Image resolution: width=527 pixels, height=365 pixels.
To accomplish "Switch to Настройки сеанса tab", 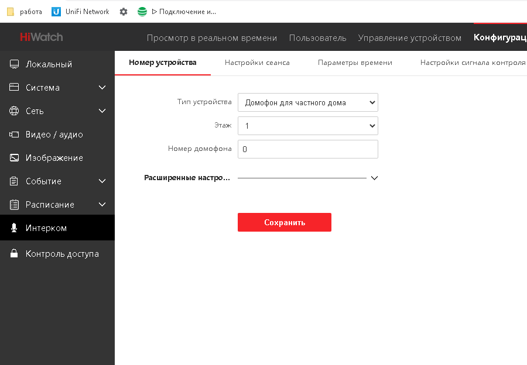I will click(x=257, y=63).
